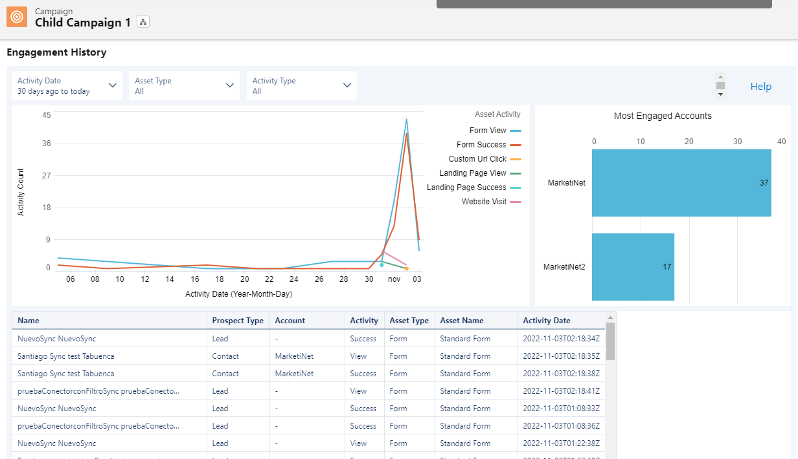Open NuevoSync NuevoSync row dated 01:08:33Z
The width and height of the screenshot is (798, 459).
pos(308,409)
